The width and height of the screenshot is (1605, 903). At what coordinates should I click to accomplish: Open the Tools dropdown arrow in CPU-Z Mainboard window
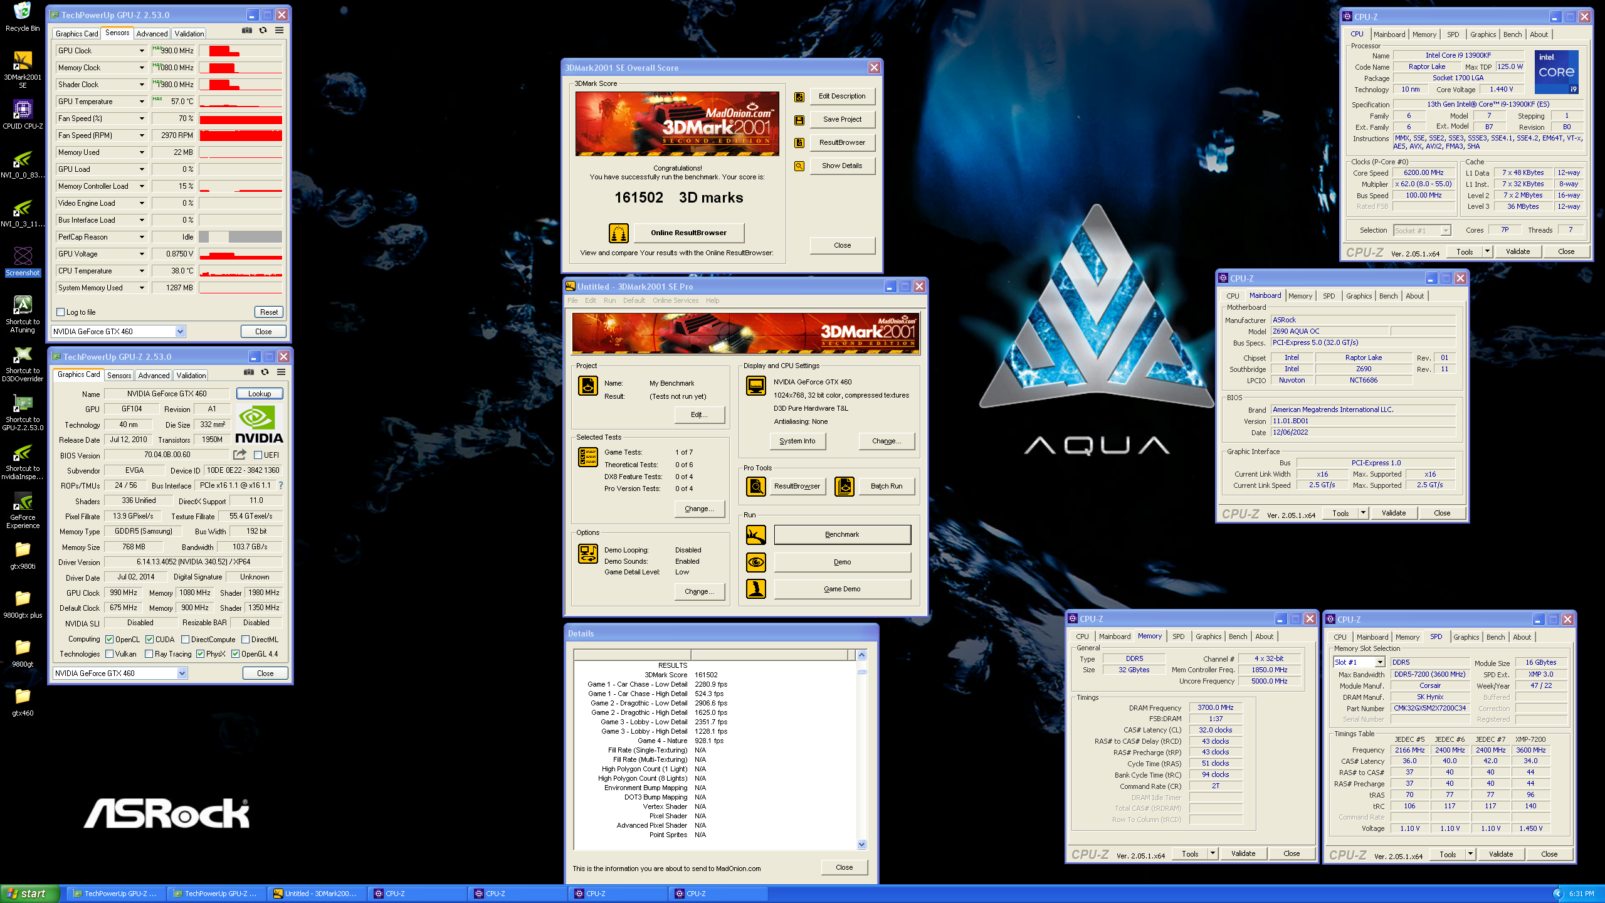point(1362,513)
